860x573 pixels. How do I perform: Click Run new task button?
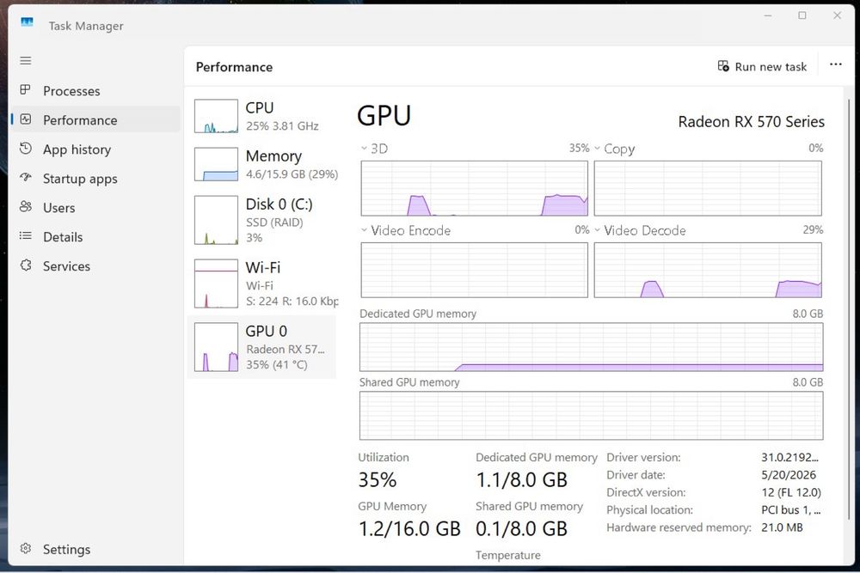(762, 66)
